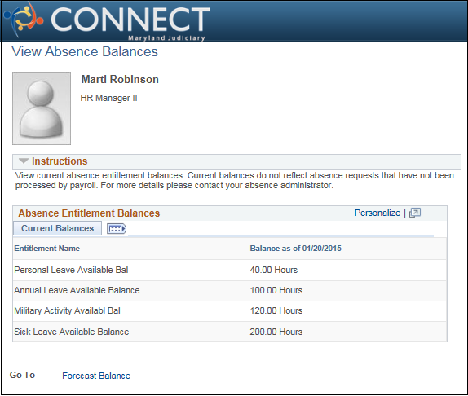Select the Current Balances tab
468x396 pixels.
[x=57, y=228]
